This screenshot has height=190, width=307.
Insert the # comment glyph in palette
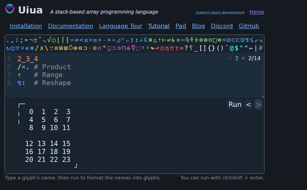tap(260, 48)
